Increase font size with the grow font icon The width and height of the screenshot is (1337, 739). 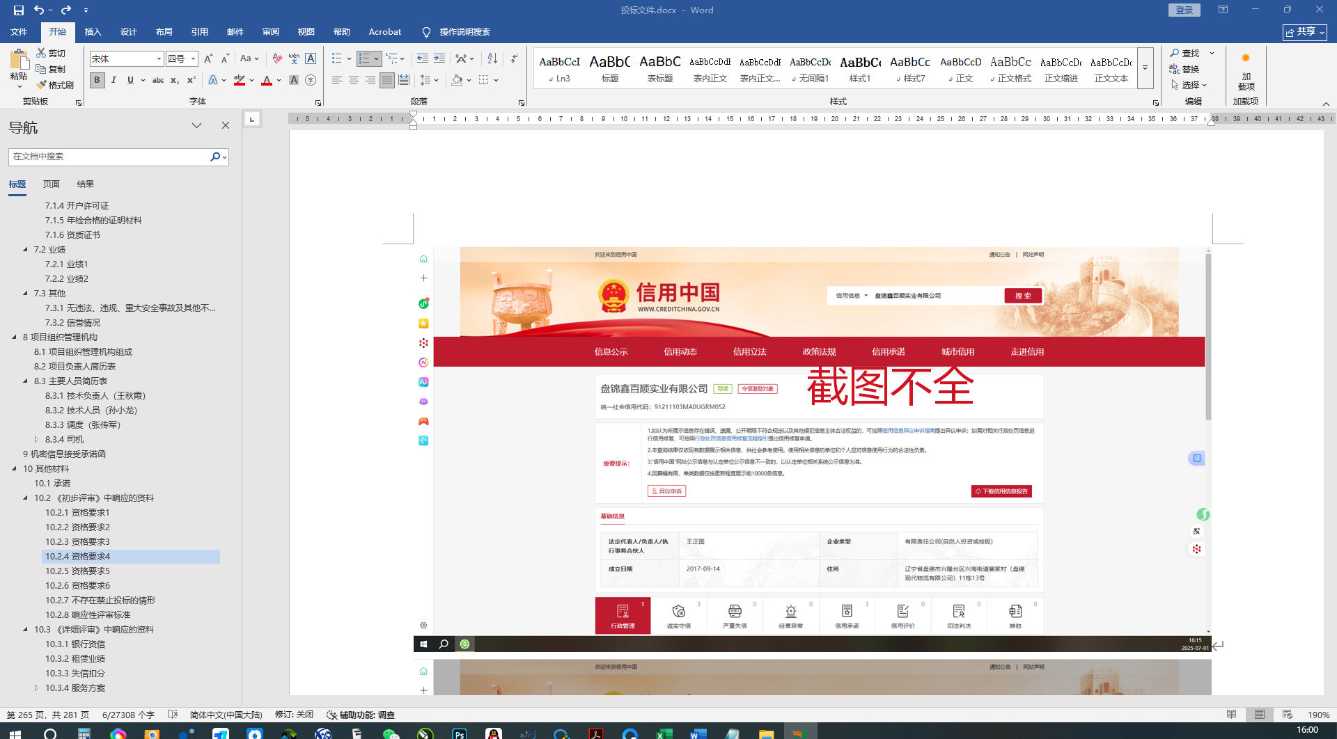[x=208, y=59]
